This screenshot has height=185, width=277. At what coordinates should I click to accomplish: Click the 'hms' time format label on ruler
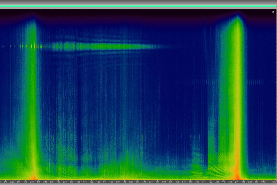pyautogui.click(x=274, y=182)
